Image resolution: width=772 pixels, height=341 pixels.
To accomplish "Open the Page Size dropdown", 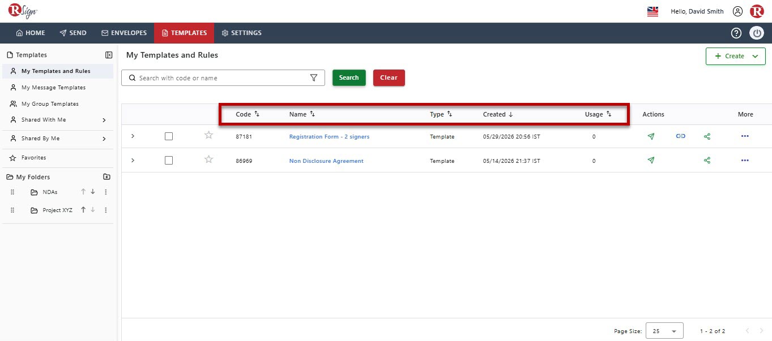I will pos(664,331).
